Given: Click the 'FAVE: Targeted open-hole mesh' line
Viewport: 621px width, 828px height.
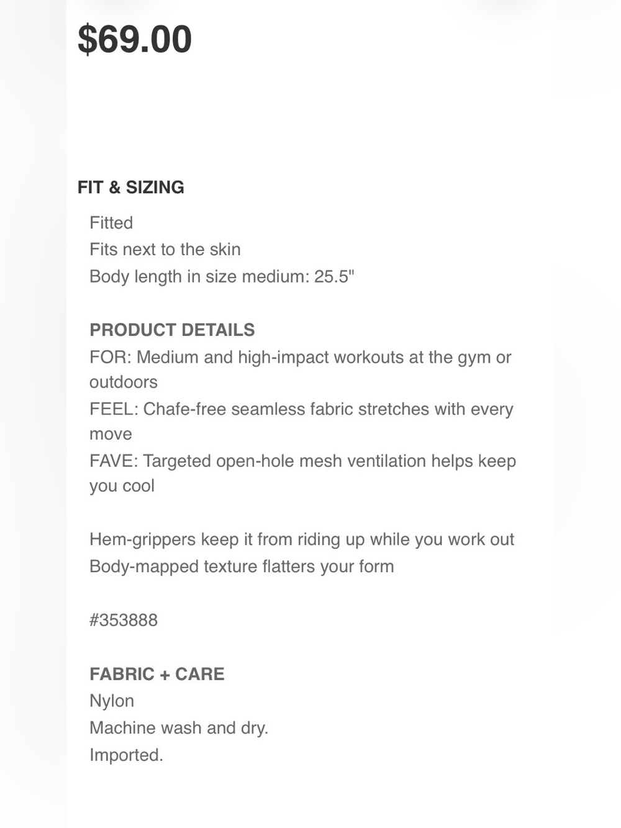Looking at the screenshot, I should tap(303, 461).
